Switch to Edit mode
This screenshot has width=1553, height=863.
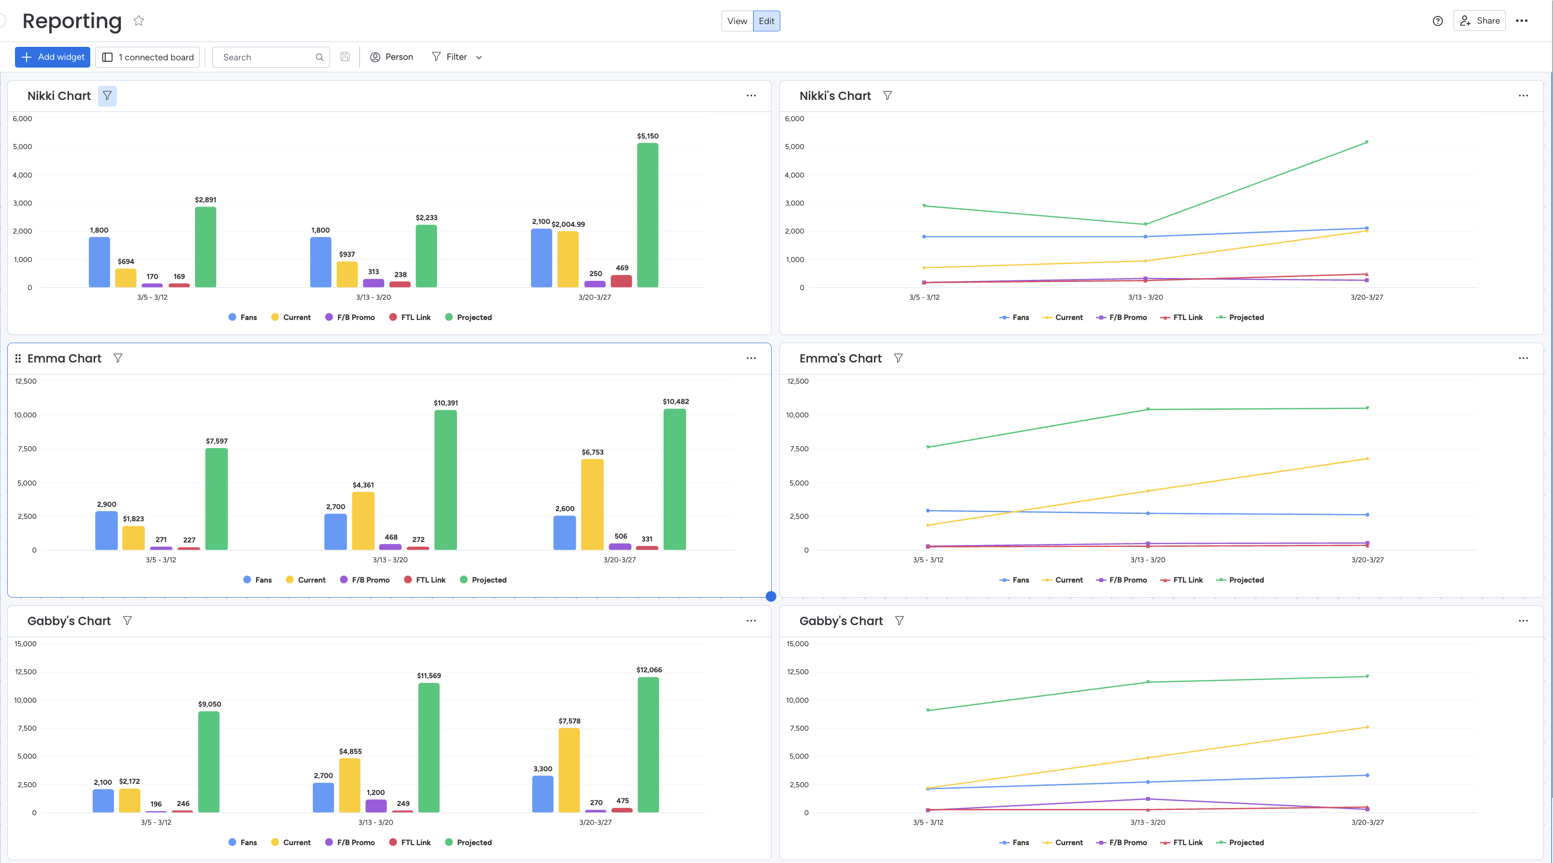pyautogui.click(x=766, y=21)
